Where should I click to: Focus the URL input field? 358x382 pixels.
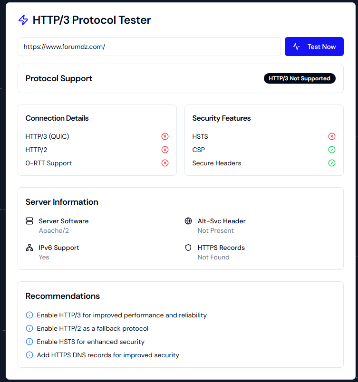tap(149, 47)
